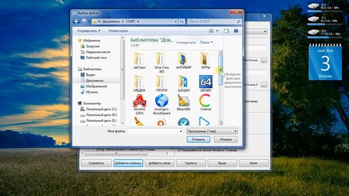Click the Открыть button
The width and height of the screenshot is (349, 196).
click(198, 139)
